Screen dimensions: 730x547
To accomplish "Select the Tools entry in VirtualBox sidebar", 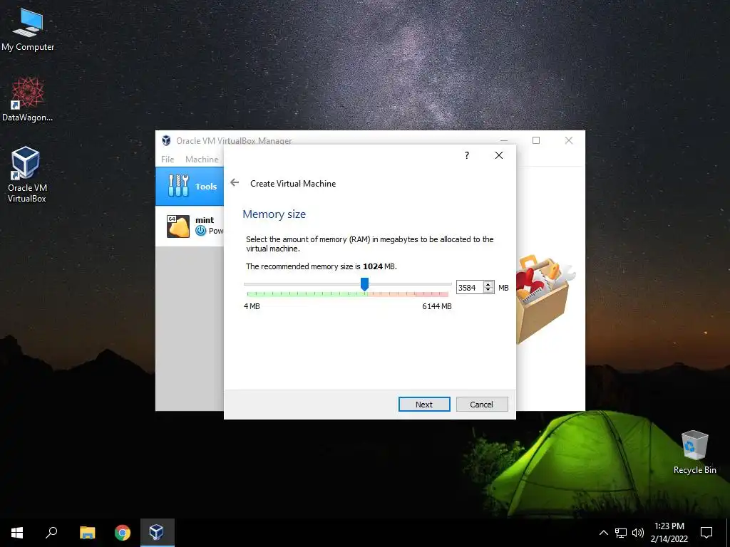I will click(190, 186).
